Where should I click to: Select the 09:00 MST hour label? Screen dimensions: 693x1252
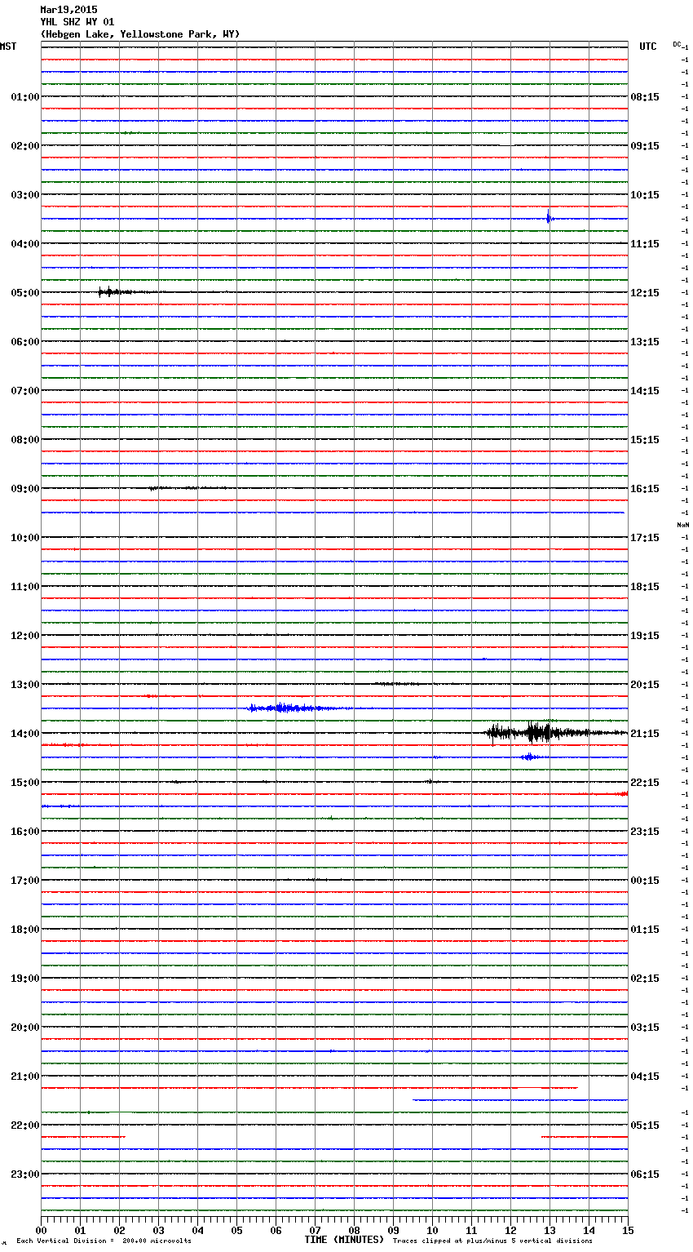pyautogui.click(x=24, y=489)
